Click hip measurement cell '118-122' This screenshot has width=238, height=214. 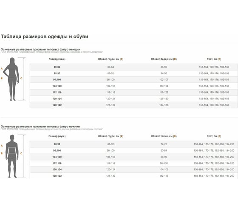pos(164,93)
